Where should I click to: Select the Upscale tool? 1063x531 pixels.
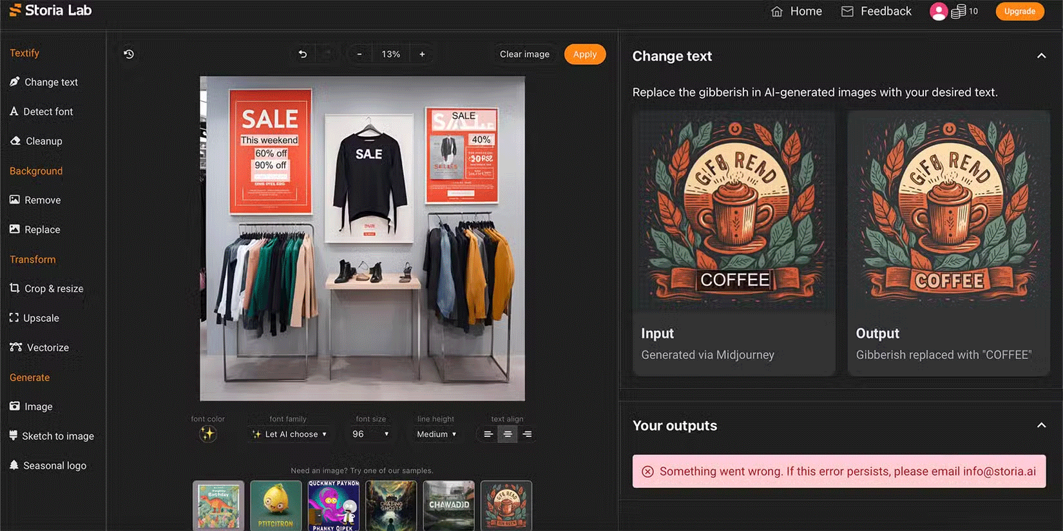coord(35,318)
